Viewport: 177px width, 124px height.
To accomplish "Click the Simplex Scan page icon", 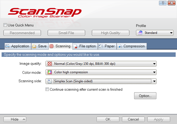I will click(50, 81).
